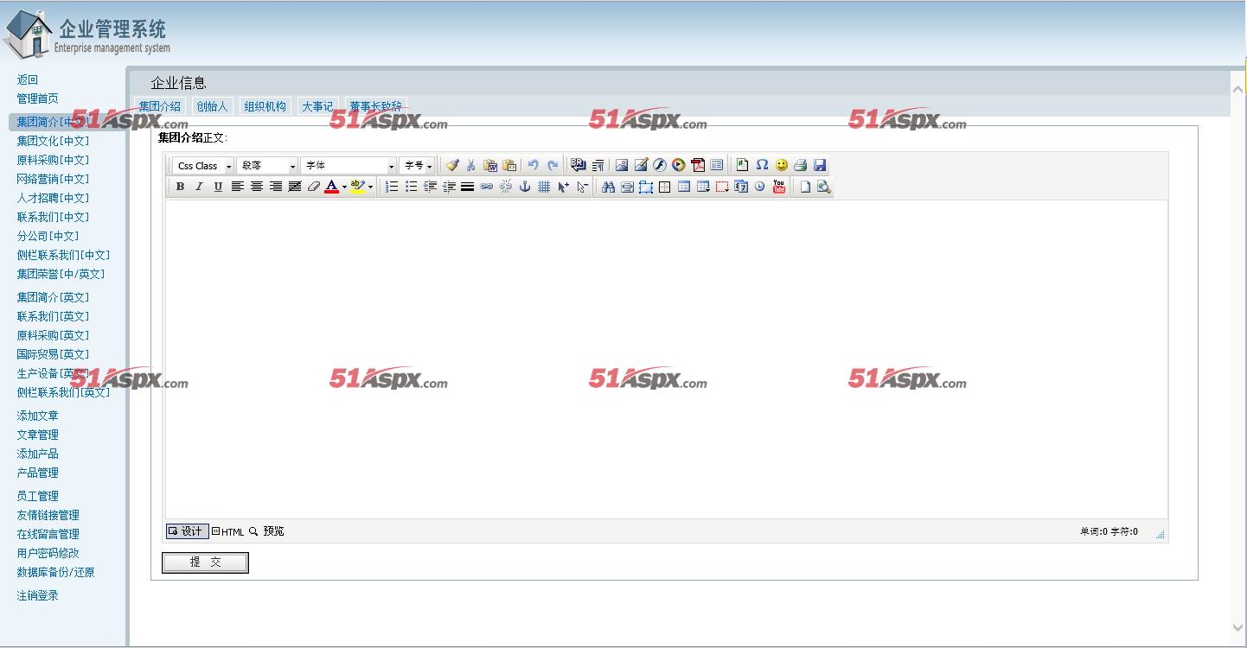
Task: Switch to the 组织机构 tab
Action: pos(265,106)
